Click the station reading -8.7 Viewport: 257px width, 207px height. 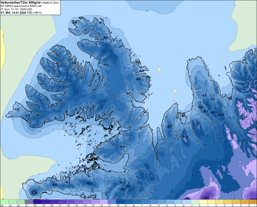tap(206, 111)
